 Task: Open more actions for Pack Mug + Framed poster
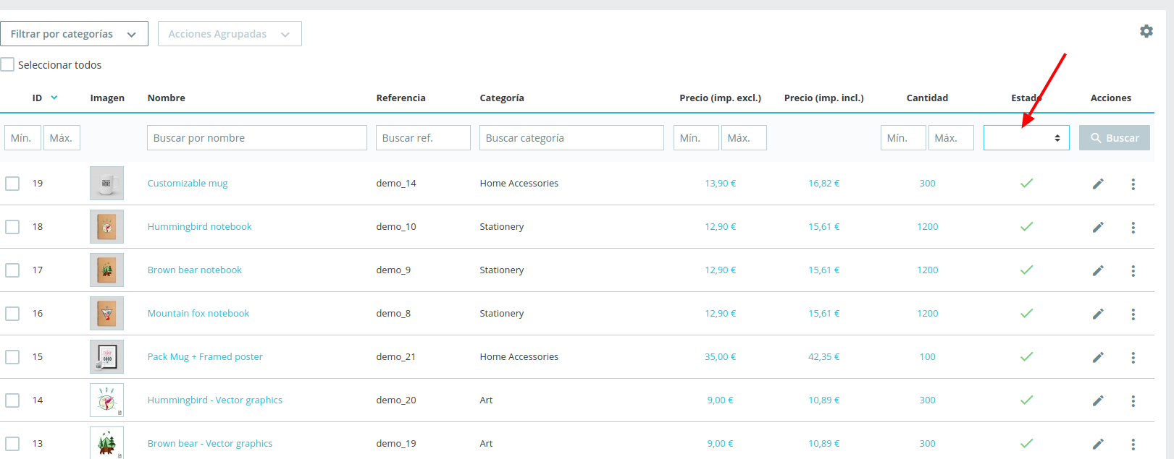click(1133, 357)
